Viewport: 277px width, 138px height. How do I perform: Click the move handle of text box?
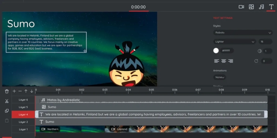(x=85, y=51)
